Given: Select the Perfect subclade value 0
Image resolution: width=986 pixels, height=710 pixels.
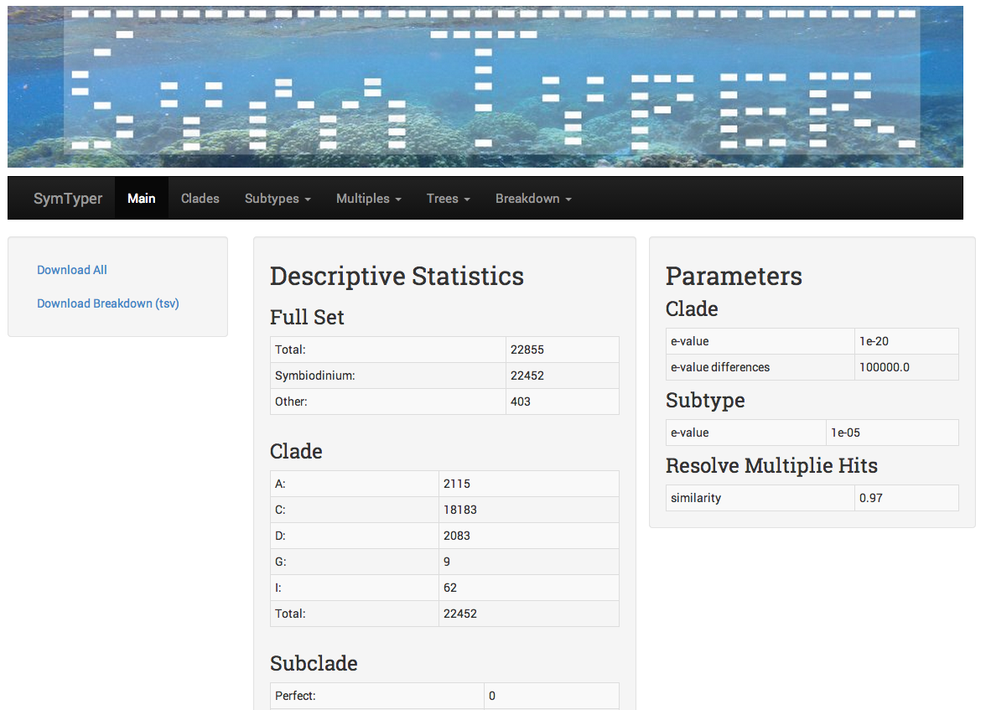Looking at the screenshot, I should pos(491,696).
